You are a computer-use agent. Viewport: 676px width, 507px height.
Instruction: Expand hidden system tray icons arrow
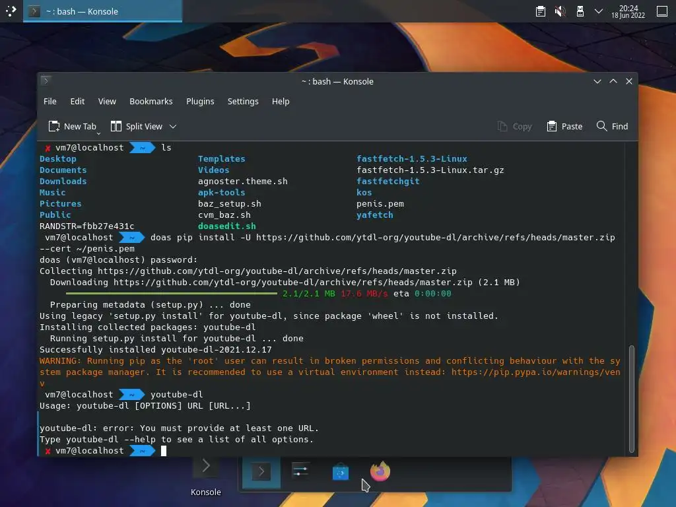[598, 11]
